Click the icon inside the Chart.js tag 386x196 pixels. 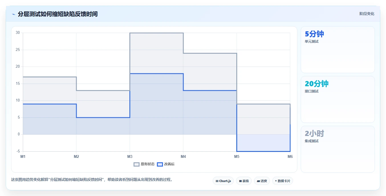[217, 181]
